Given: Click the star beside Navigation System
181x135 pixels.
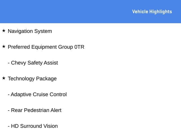Looking at the screenshot, I should (4, 31).
